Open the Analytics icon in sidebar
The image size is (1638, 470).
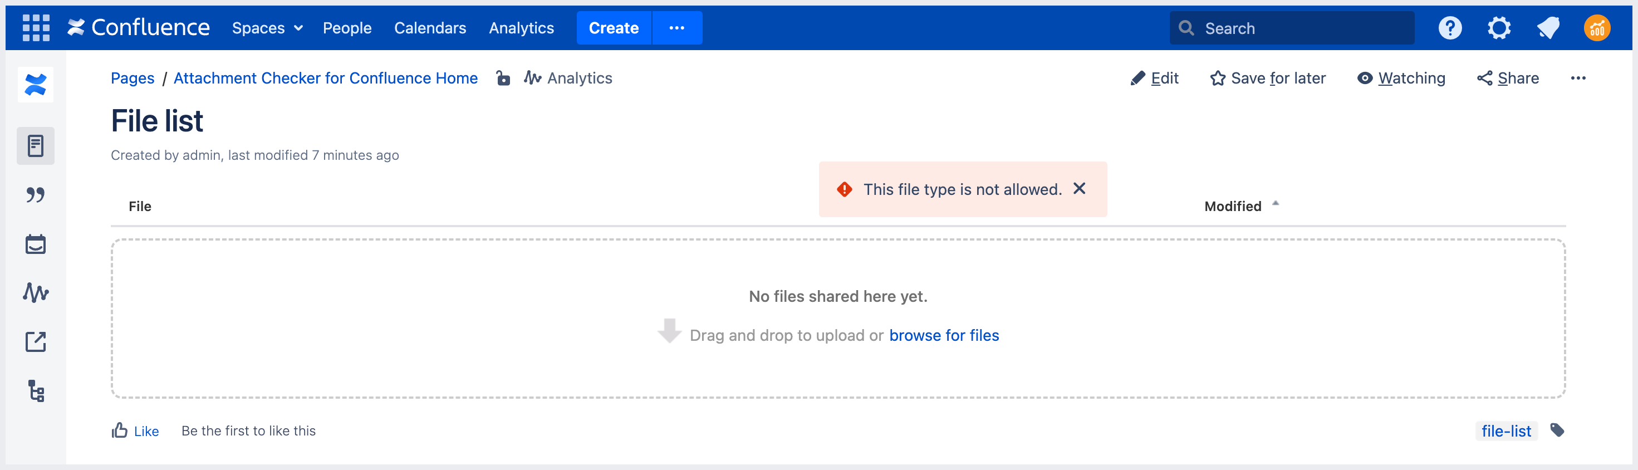36,292
